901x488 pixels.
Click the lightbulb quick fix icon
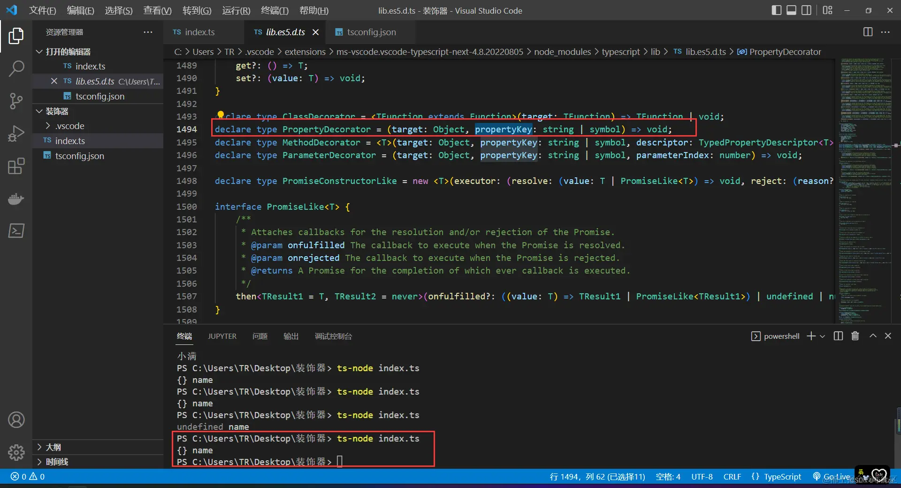coord(221,114)
